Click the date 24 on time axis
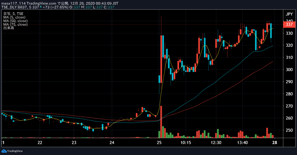The height and width of the screenshot is (155, 297). pos(112,143)
